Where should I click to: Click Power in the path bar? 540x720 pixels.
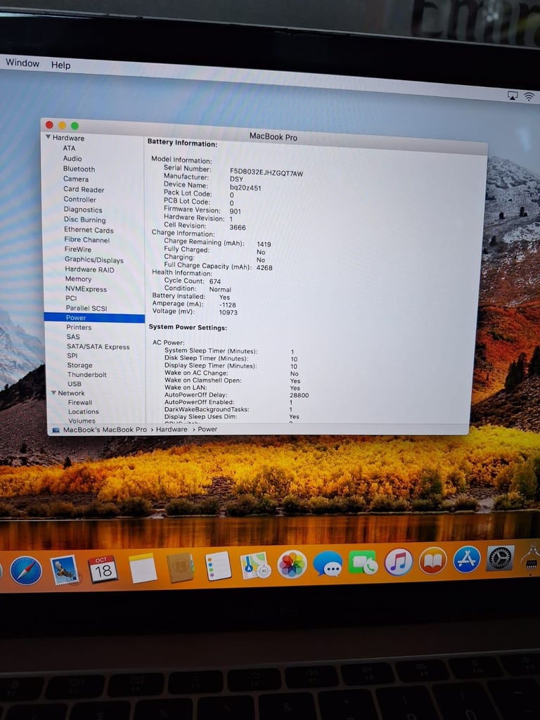tap(207, 430)
